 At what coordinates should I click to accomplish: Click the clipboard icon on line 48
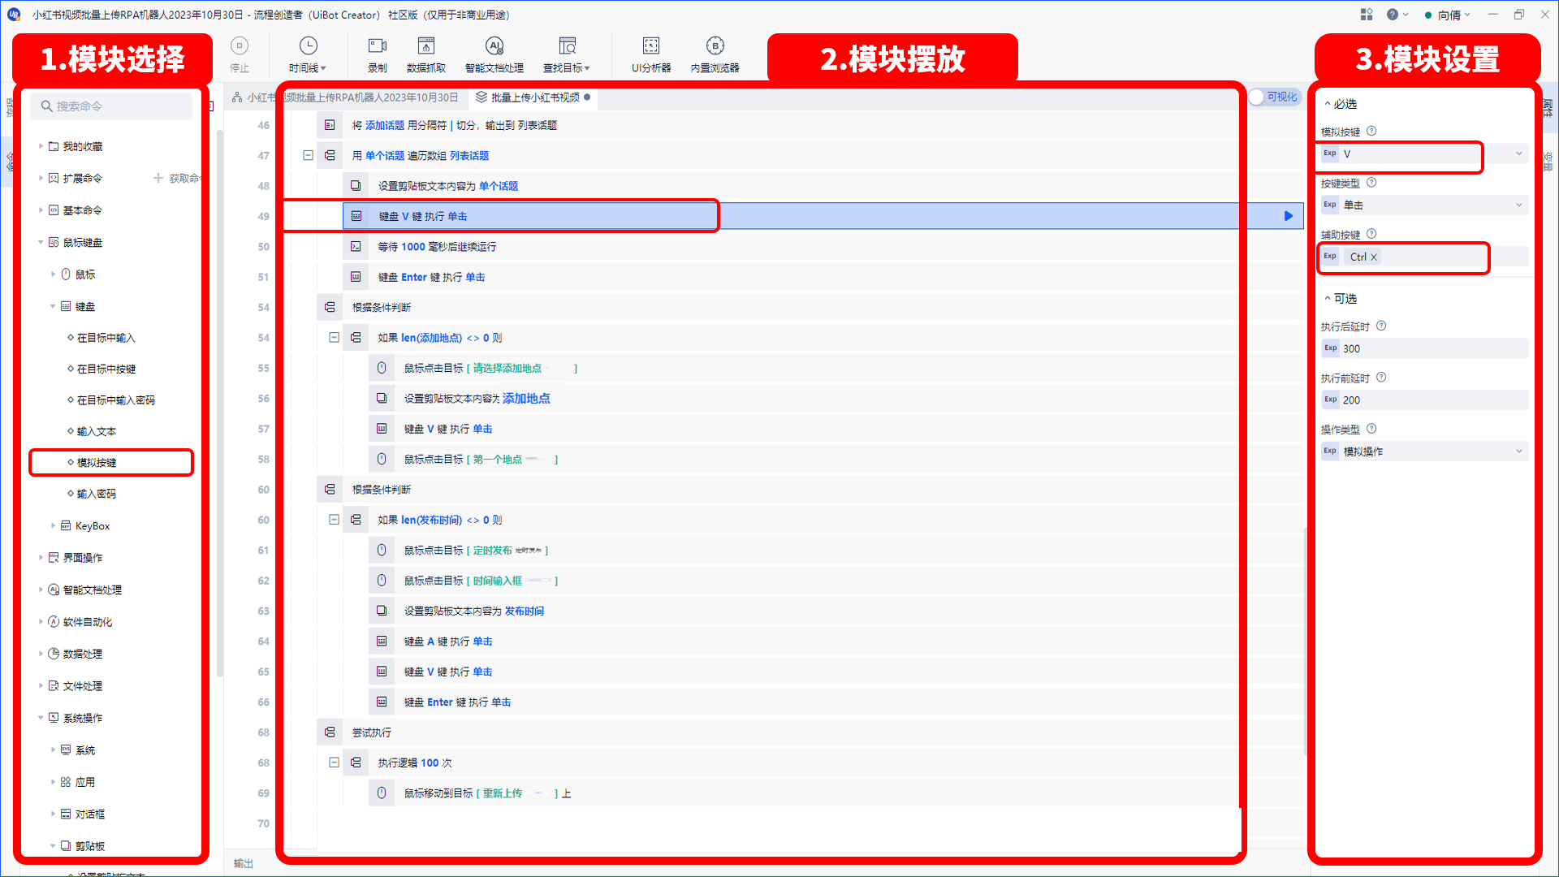coord(356,186)
